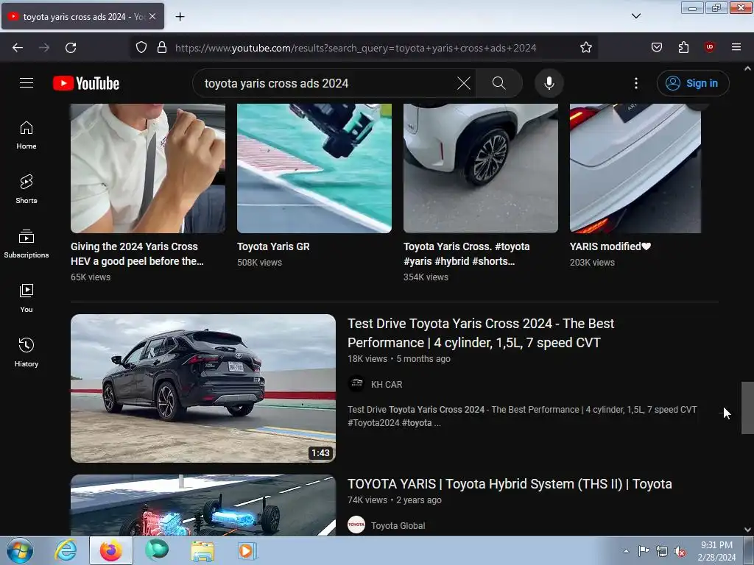Open tracking protection shield icon
Viewport: 754px width, 565px height.
[x=141, y=48]
